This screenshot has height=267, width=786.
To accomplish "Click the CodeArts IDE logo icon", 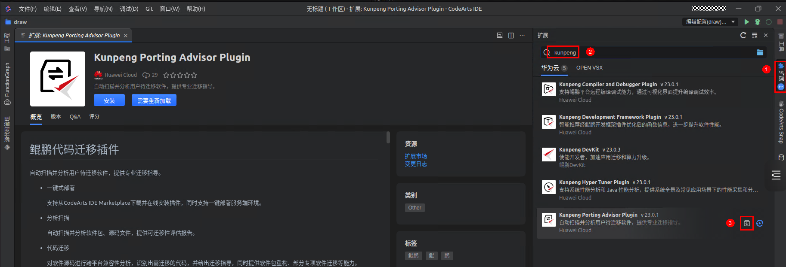I will click(8, 9).
